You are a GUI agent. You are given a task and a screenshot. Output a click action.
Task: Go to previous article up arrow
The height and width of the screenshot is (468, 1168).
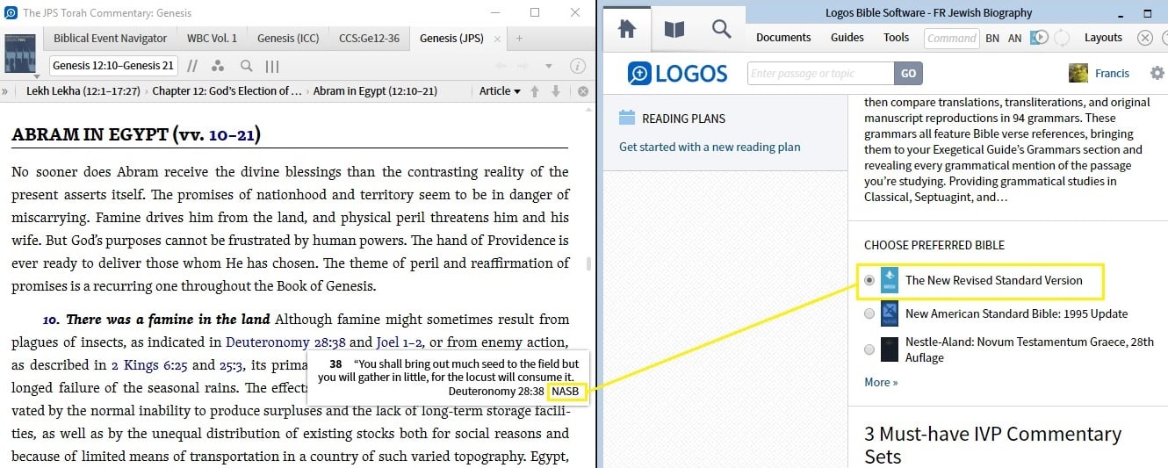pyautogui.click(x=535, y=91)
